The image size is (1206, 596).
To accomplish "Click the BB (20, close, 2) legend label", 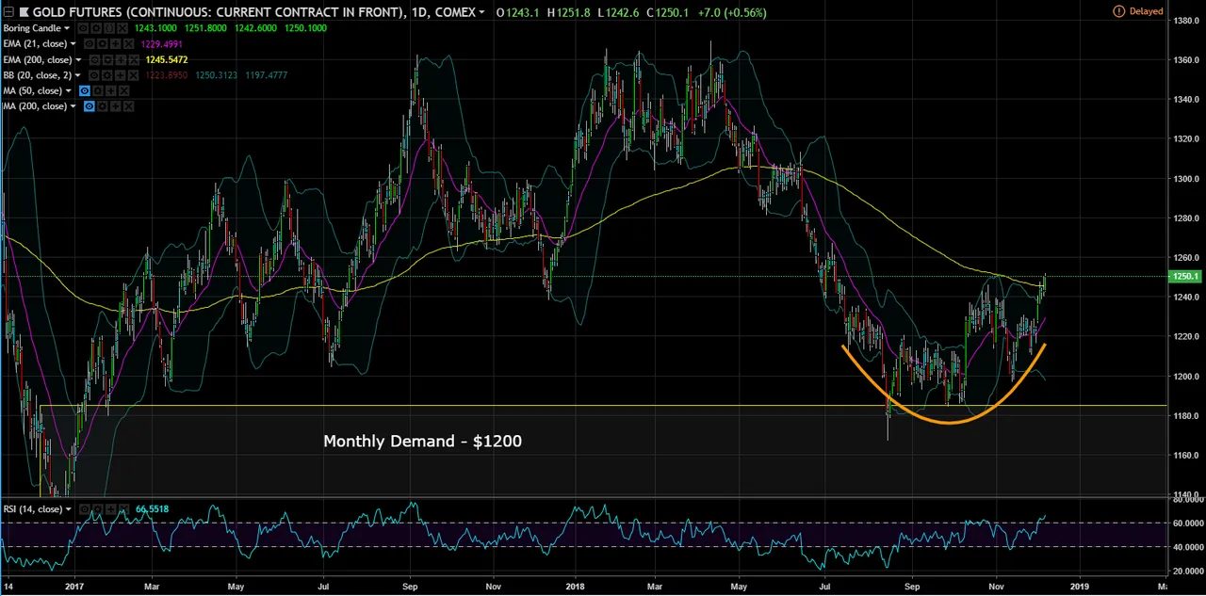I will pos(39,75).
